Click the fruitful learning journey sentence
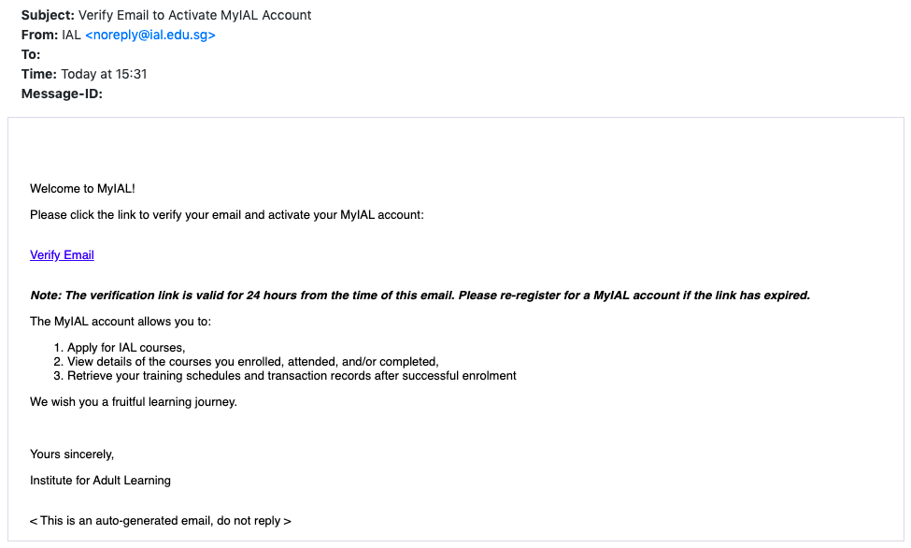 pyautogui.click(x=134, y=401)
